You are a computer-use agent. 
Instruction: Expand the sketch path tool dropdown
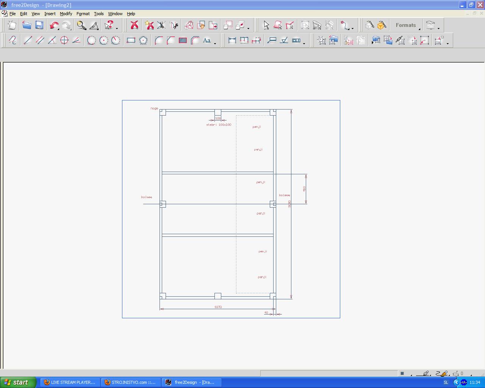(x=352, y=28)
